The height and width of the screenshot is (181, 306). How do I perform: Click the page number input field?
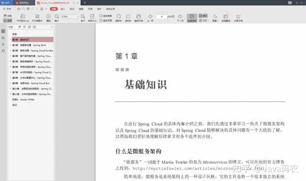pos(162,17)
